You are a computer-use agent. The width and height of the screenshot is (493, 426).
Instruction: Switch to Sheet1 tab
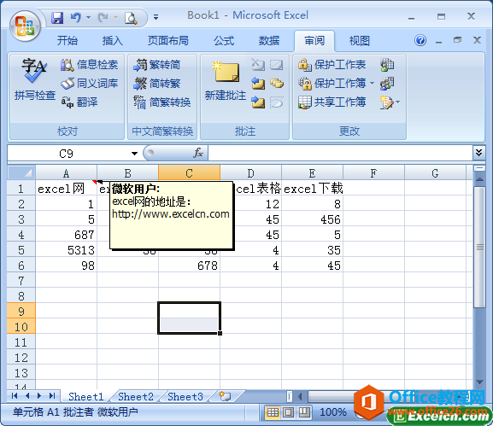pyautogui.click(x=85, y=396)
